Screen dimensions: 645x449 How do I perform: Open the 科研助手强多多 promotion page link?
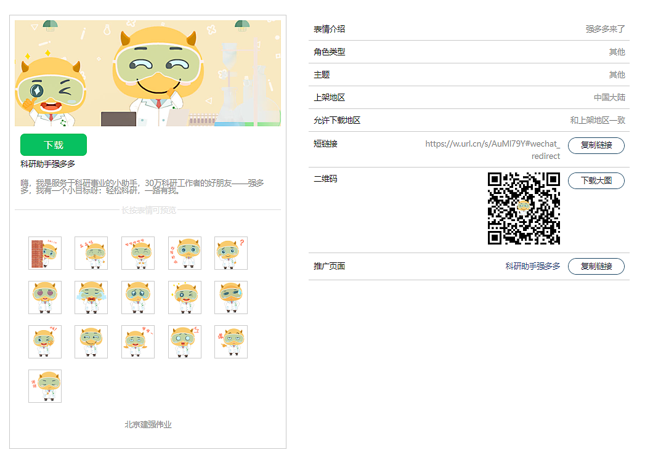click(532, 266)
